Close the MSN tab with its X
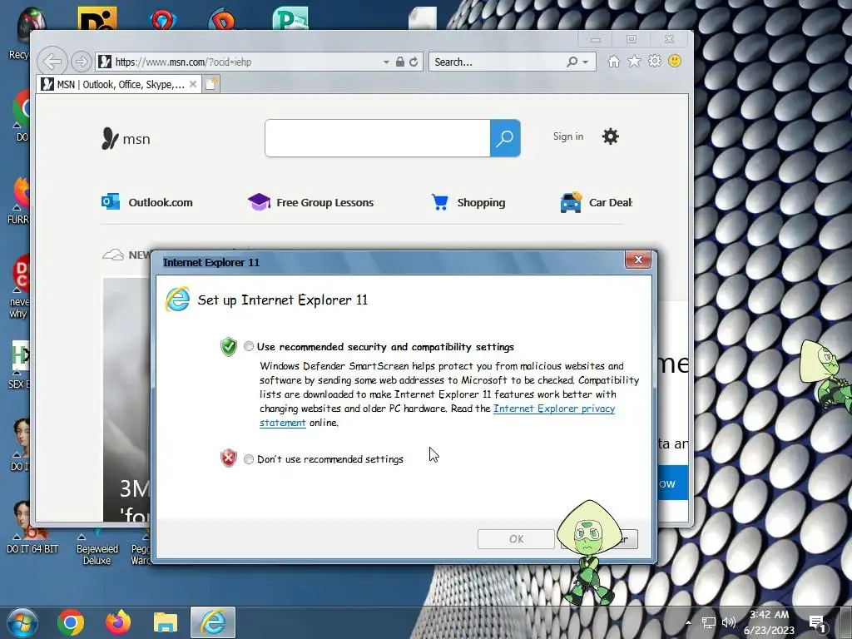 tap(193, 84)
